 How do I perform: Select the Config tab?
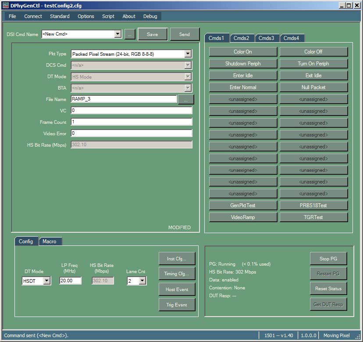(26, 241)
